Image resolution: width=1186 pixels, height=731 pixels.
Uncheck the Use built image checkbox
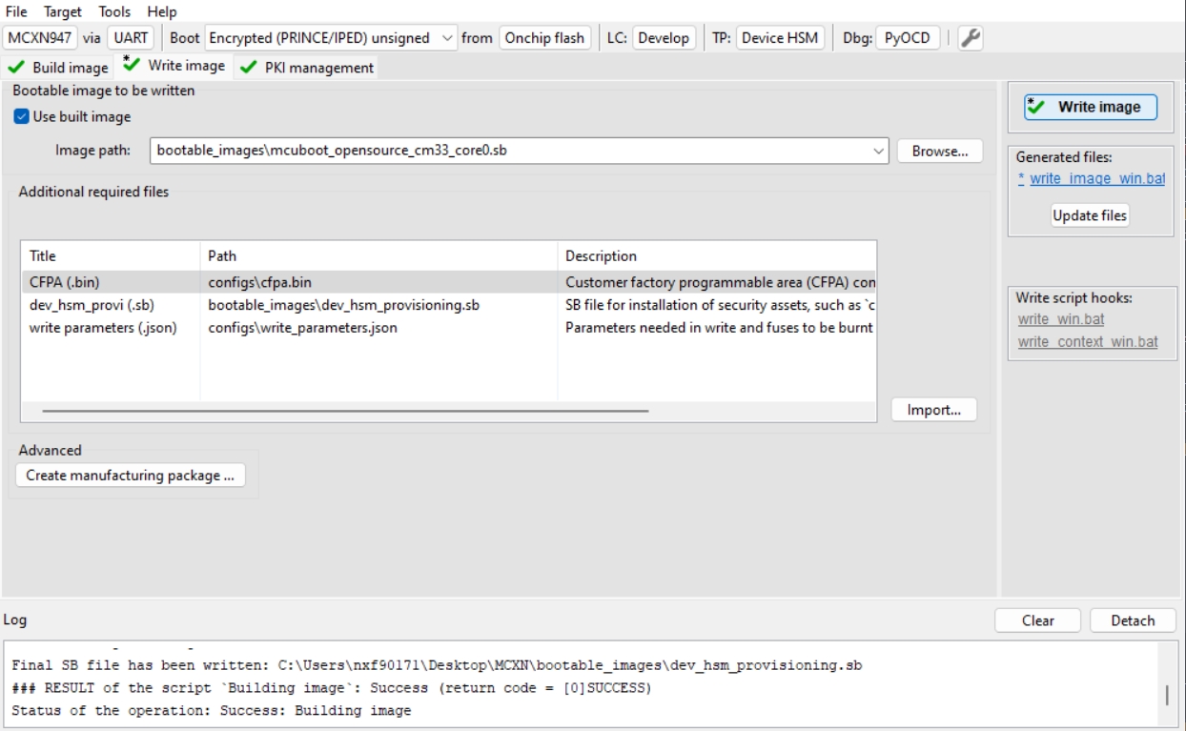pyautogui.click(x=21, y=116)
